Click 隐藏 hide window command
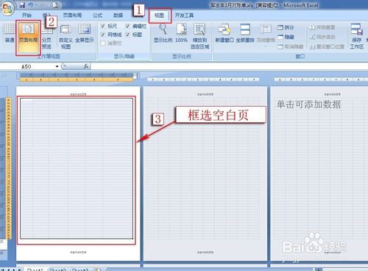368x271 pixels. [286, 37]
